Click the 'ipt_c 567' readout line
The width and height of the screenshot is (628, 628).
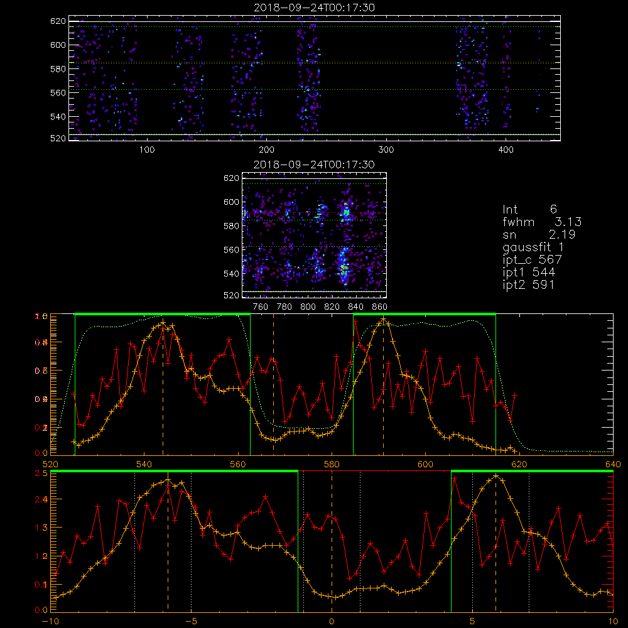click(x=533, y=260)
